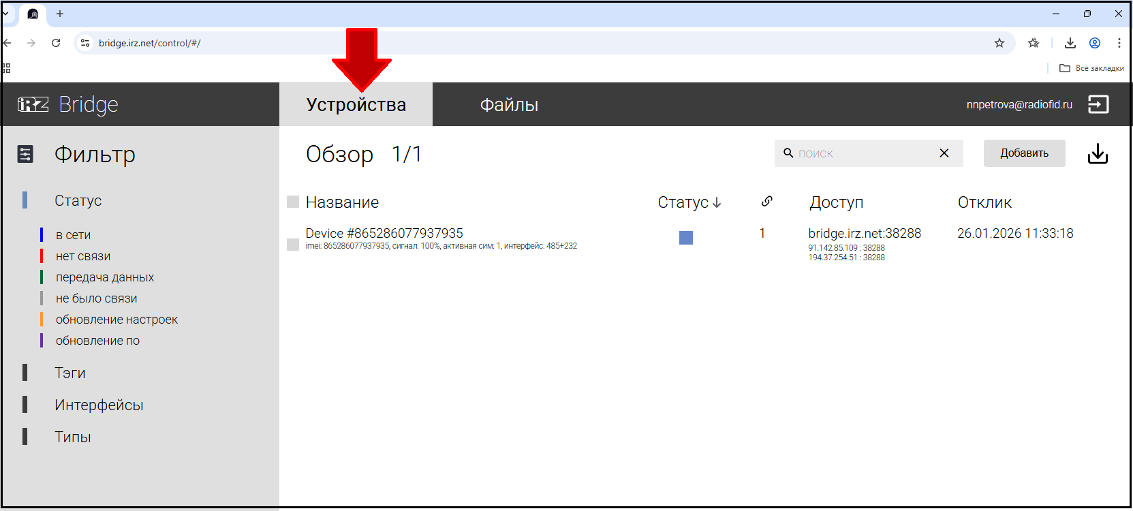Filter by 'в сети' status
1133x511 pixels.
(73, 235)
